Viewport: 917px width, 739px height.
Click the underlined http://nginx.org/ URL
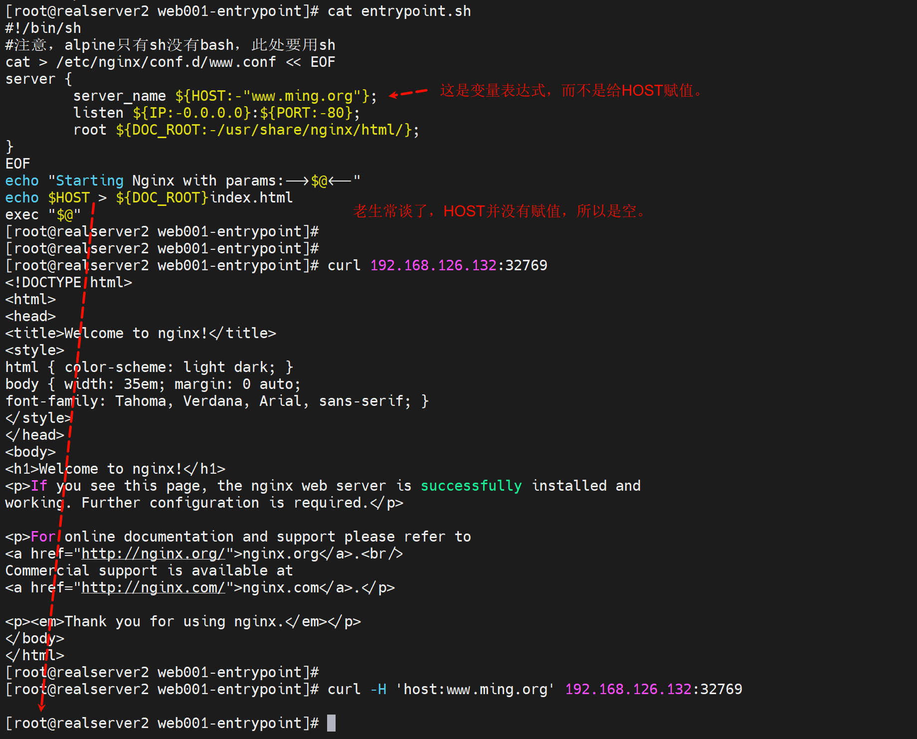coord(153,554)
